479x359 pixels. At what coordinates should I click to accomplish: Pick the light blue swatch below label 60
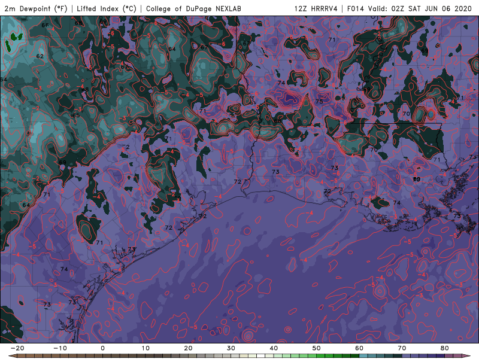[363, 356]
